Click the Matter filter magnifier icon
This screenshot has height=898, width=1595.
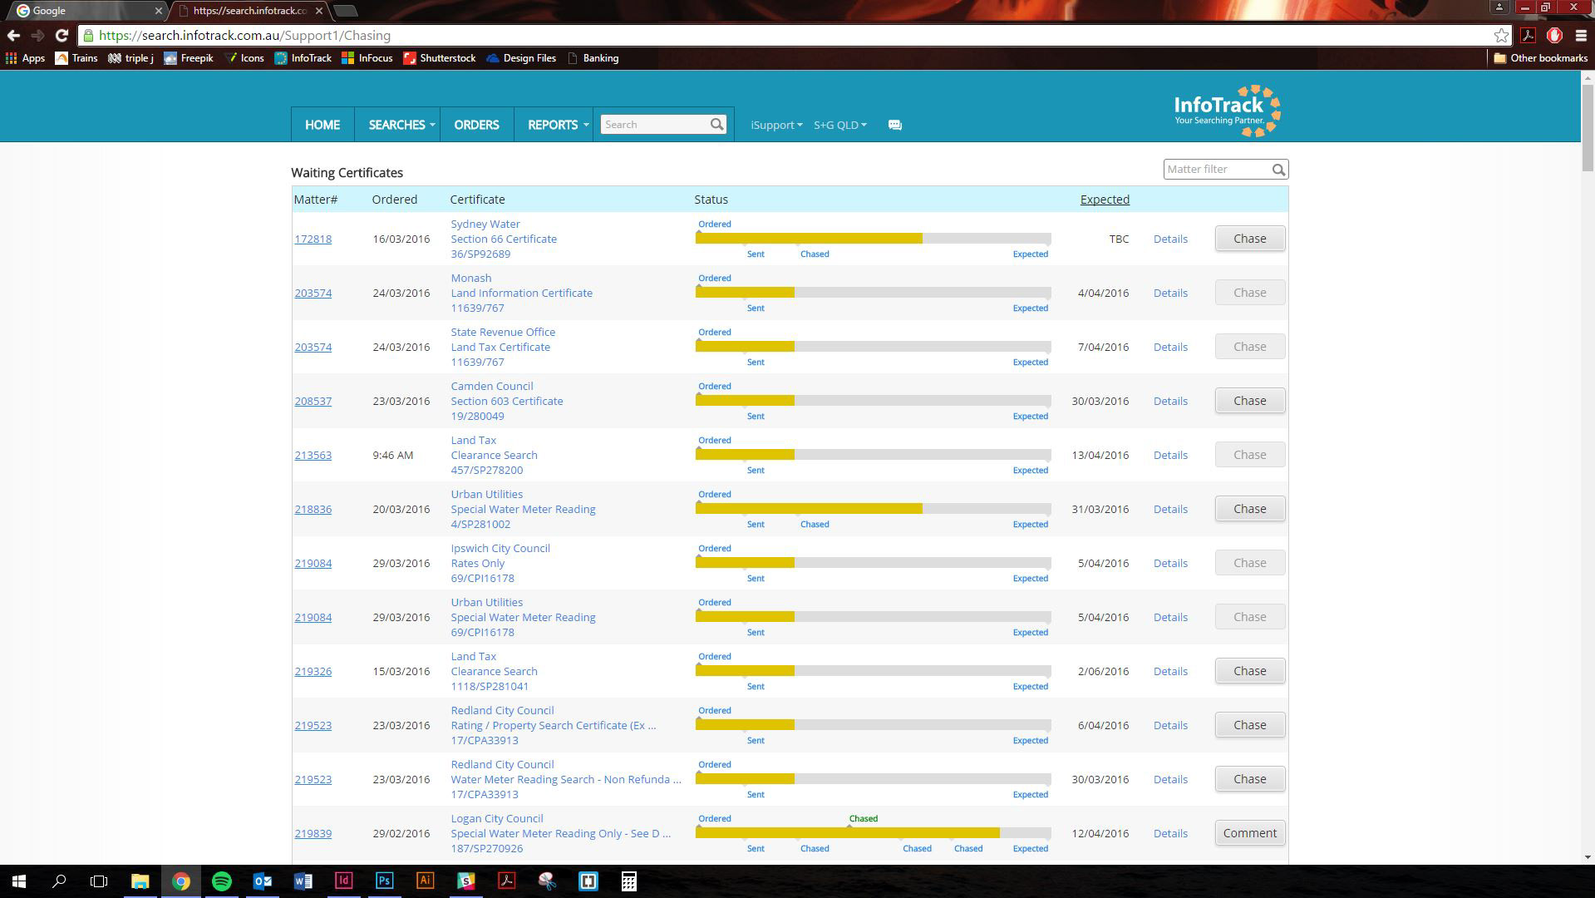[x=1278, y=170]
